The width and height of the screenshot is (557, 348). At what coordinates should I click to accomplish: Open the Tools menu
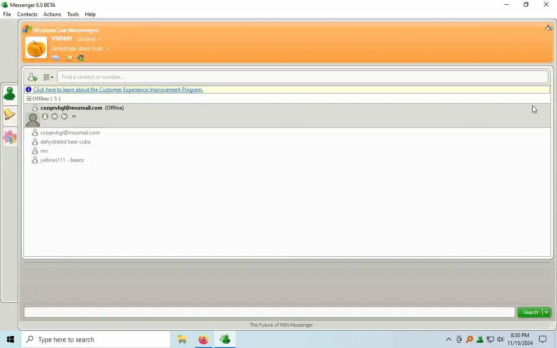[73, 14]
